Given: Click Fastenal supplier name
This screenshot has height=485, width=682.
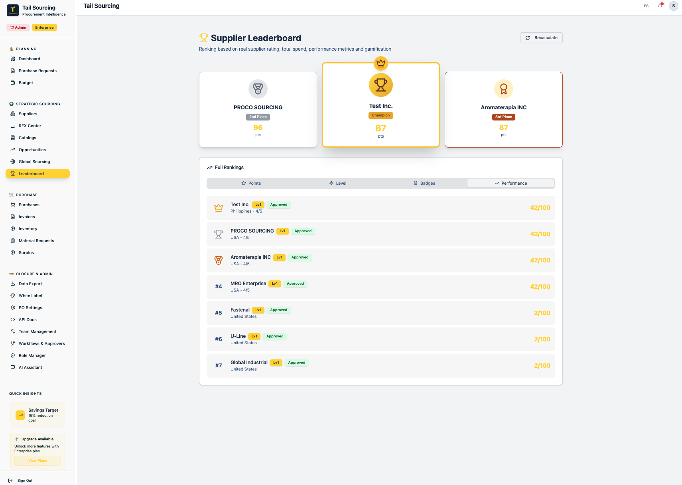Looking at the screenshot, I should click(240, 310).
